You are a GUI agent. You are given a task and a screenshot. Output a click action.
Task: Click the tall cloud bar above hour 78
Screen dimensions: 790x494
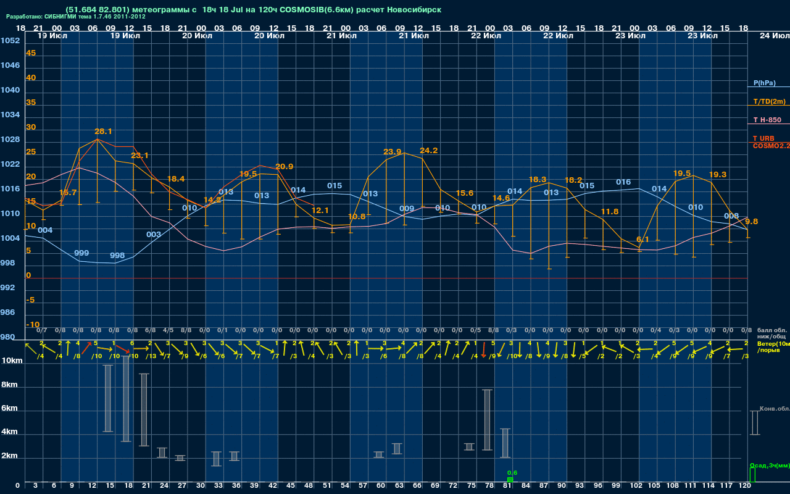pos(487,420)
